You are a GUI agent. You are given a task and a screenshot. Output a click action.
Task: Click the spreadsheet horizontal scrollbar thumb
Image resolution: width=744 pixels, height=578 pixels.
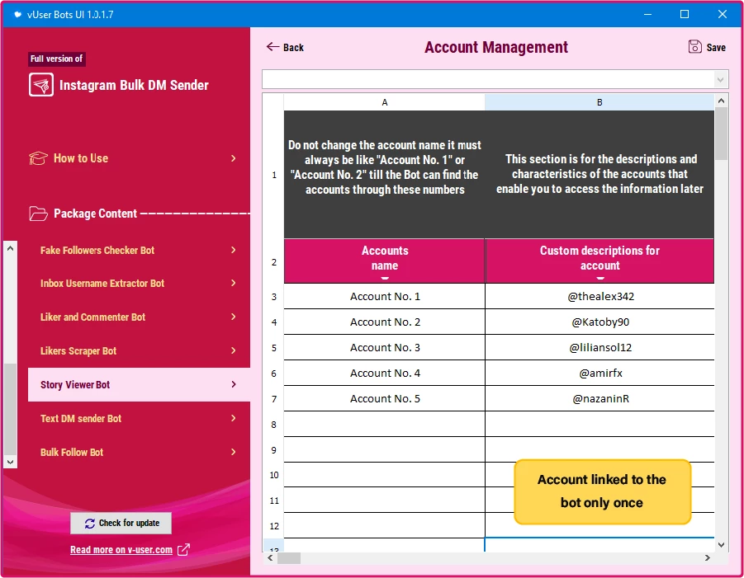[289, 558]
